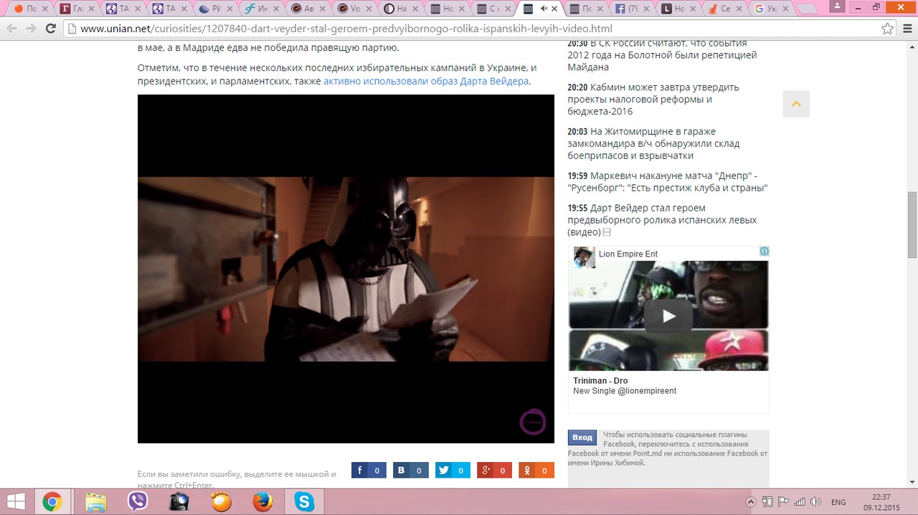The width and height of the screenshot is (918, 515).
Task: Jump to top with the orange arrow button
Action: [x=796, y=104]
